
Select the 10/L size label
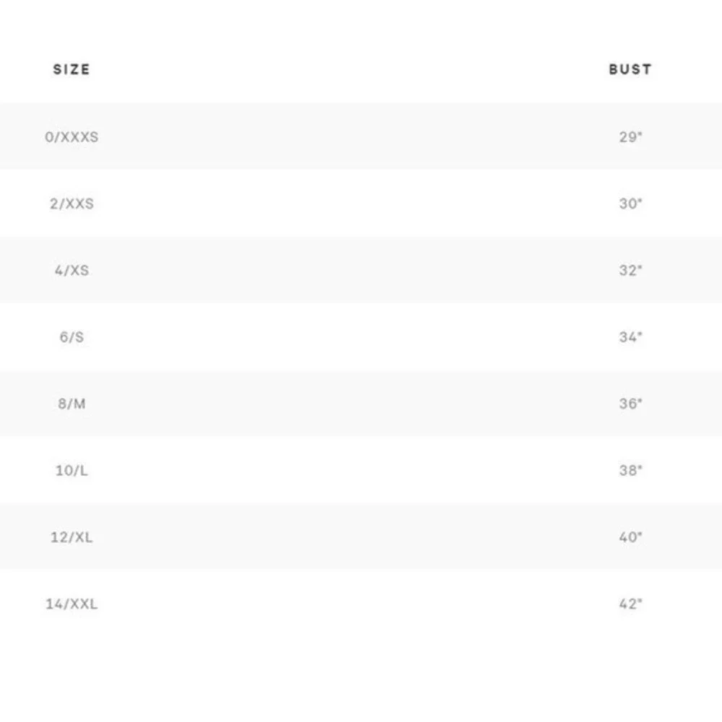click(71, 471)
